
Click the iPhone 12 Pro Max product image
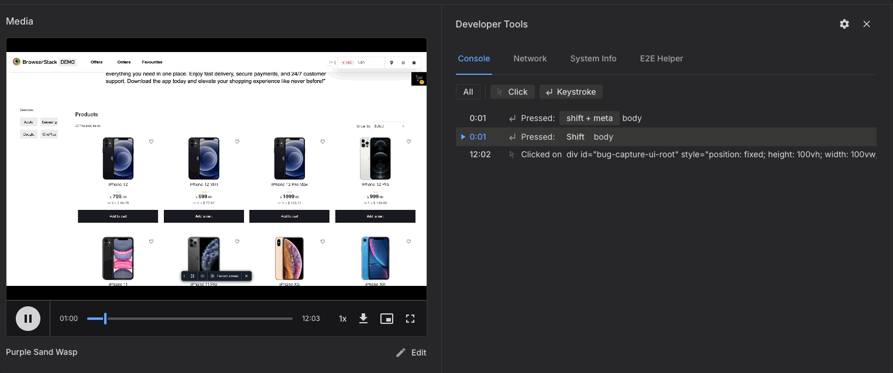click(x=290, y=158)
